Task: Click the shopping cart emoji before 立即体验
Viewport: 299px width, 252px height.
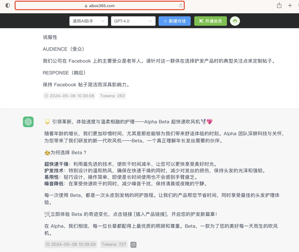Action: click(x=47, y=214)
